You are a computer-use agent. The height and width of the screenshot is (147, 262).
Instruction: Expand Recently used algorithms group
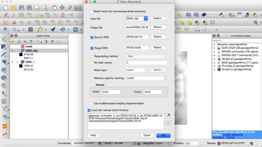[x=215, y=45]
